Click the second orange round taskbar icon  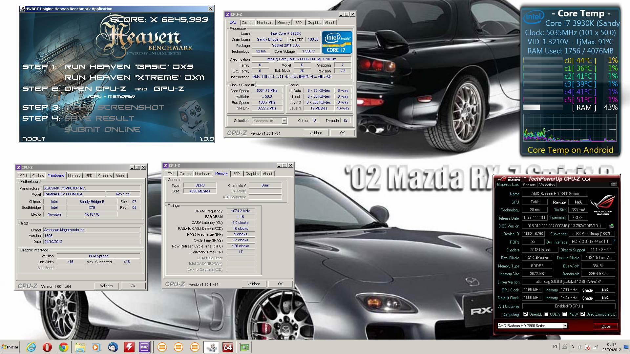tap(178, 347)
